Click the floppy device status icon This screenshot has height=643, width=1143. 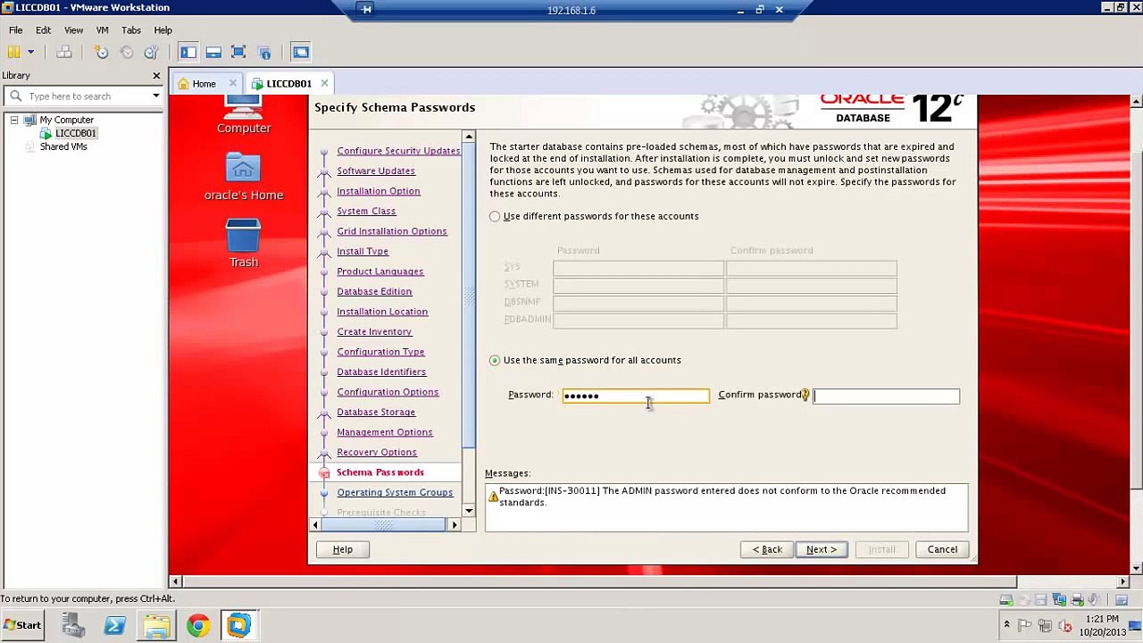coord(1041,600)
